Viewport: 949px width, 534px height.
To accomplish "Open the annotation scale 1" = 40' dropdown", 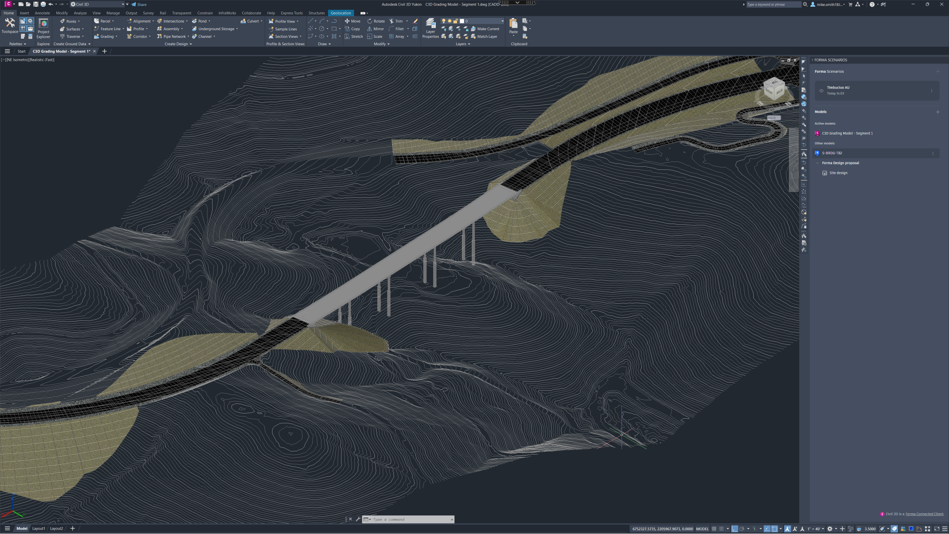I will tap(816, 529).
